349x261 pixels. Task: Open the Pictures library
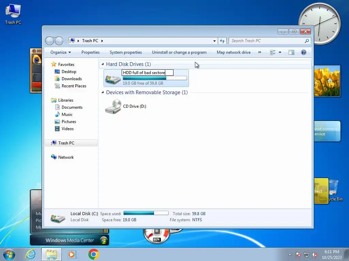click(69, 122)
